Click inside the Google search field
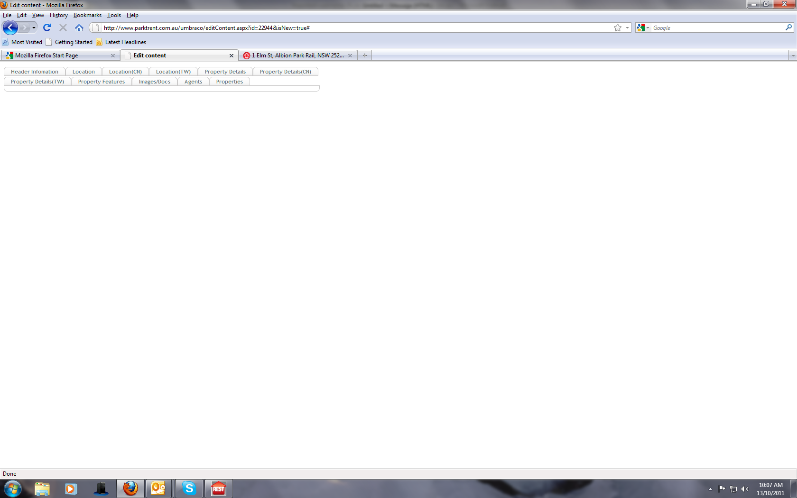The height and width of the screenshot is (498, 797). pyautogui.click(x=716, y=28)
